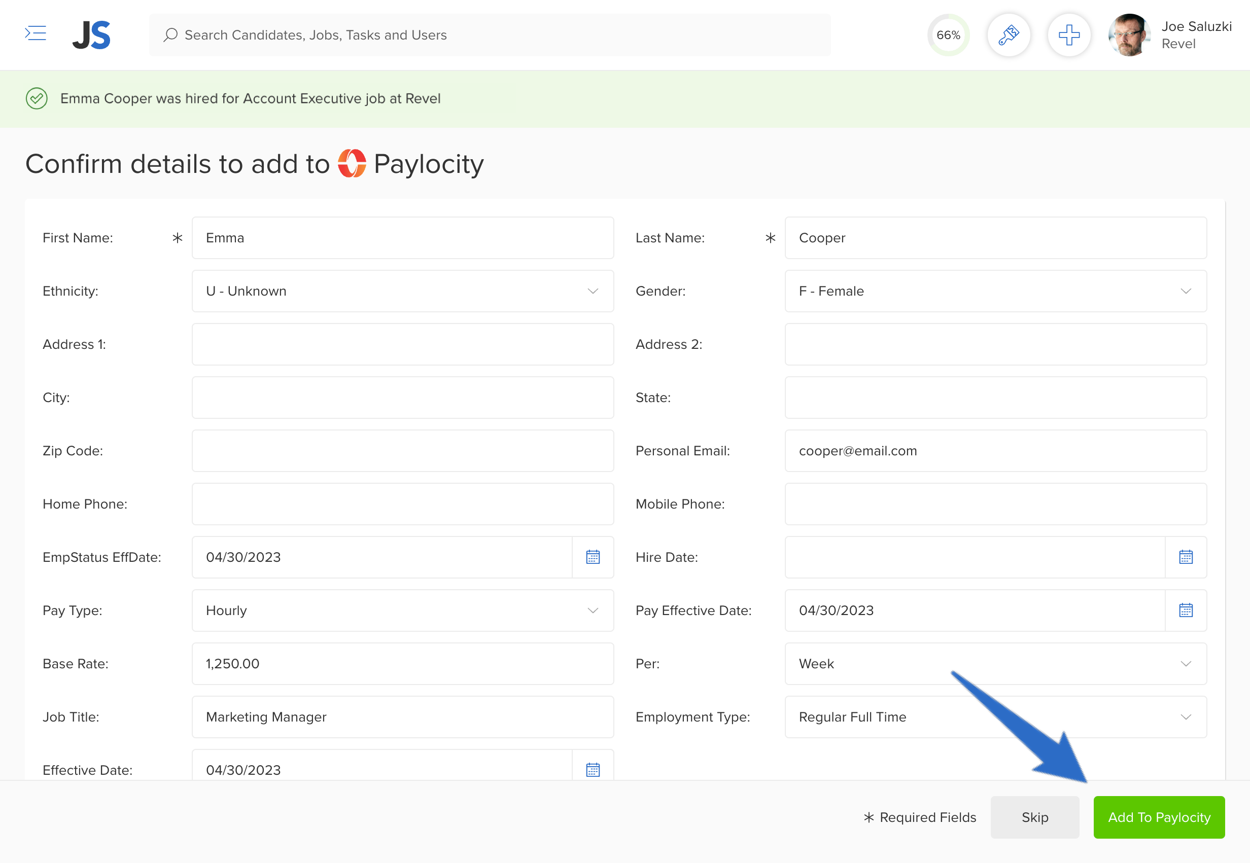Click the JS logo

tap(91, 35)
